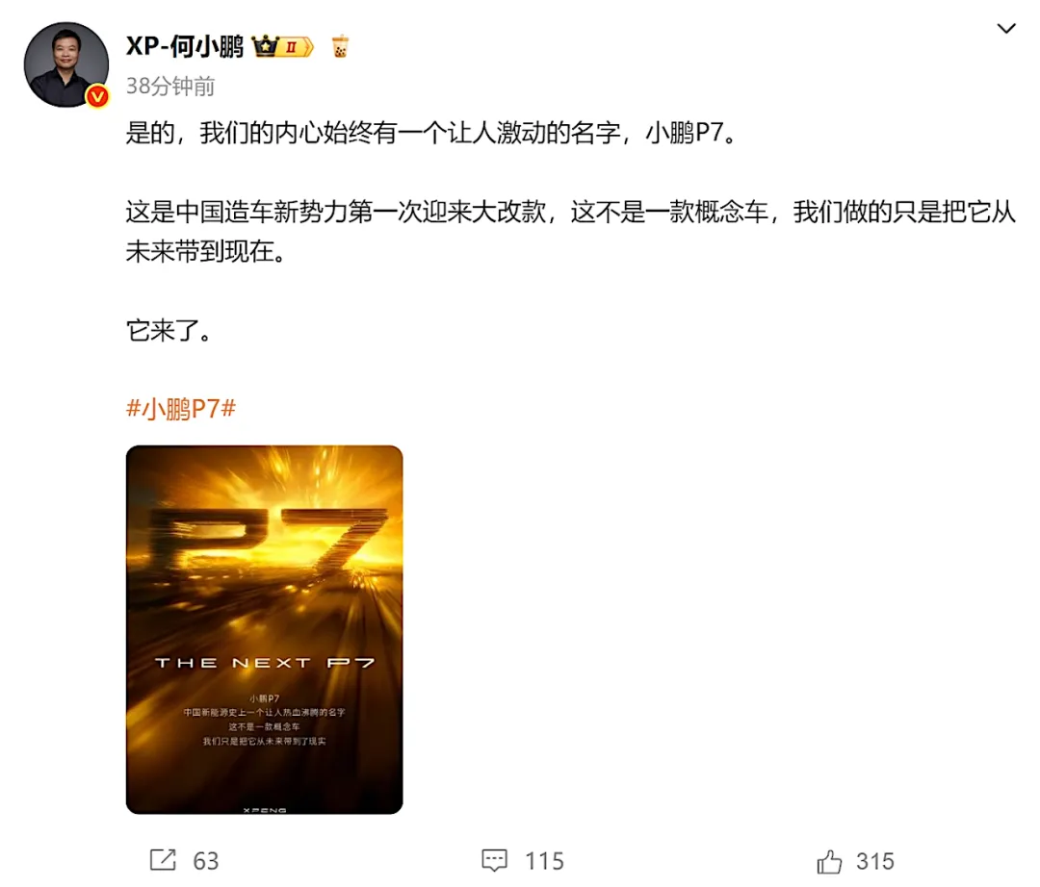1040x887 pixels.
Task: Click the like count 315
Action: click(874, 860)
